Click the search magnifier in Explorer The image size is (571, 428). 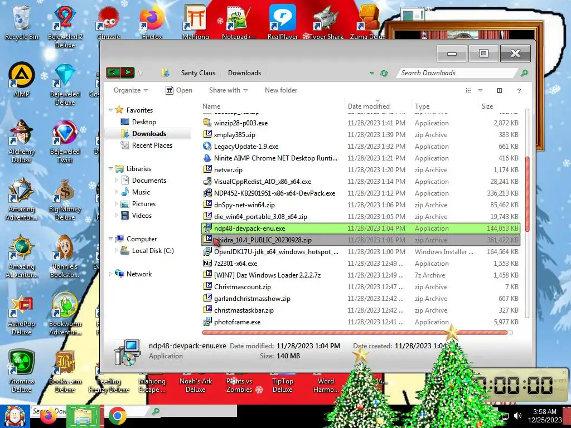click(524, 73)
